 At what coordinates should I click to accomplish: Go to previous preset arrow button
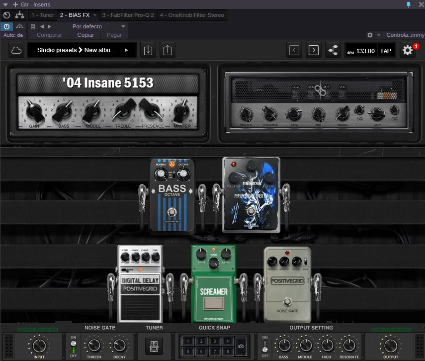[294, 50]
